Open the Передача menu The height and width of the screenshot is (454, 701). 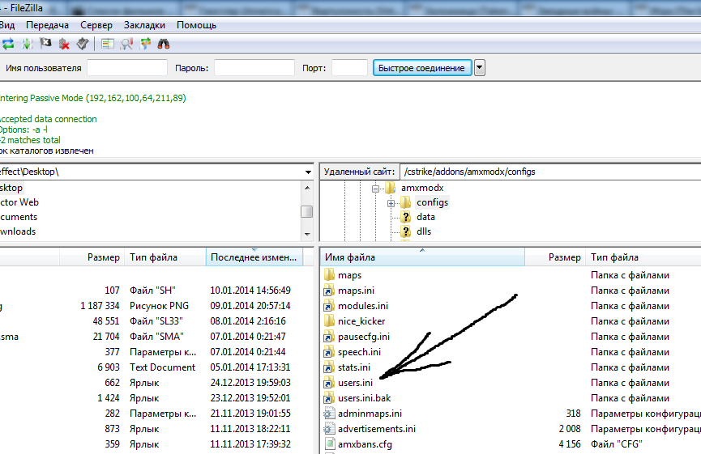click(47, 25)
